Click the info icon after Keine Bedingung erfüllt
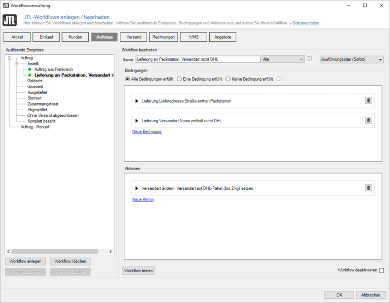Viewport: 390px width, 303px height. coord(279,79)
